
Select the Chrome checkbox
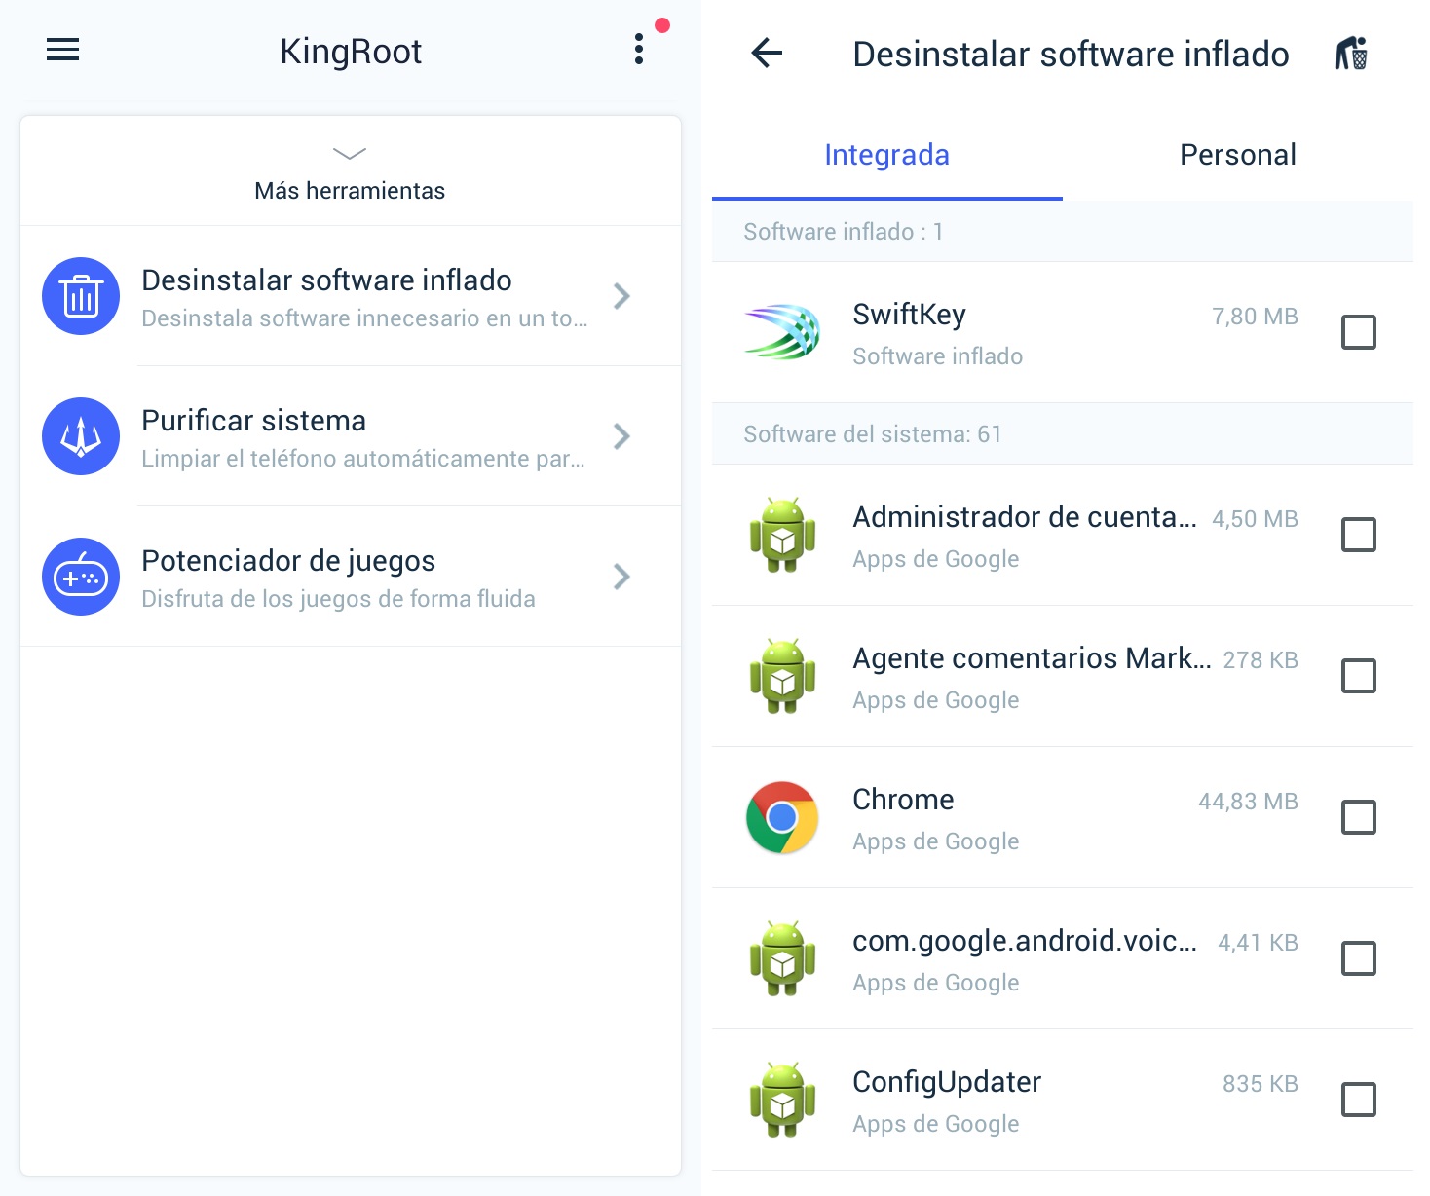coord(1358,818)
